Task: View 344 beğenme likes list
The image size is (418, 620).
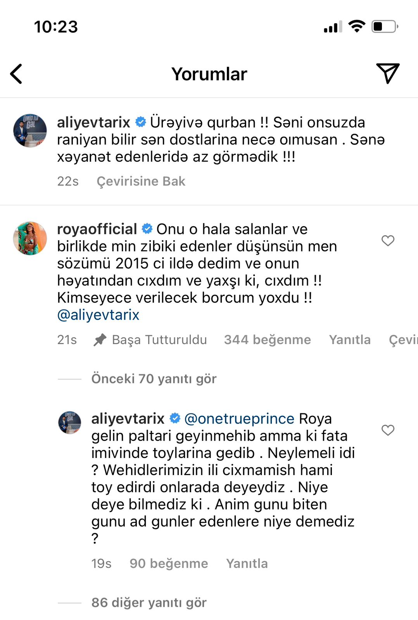Action: coord(267,339)
